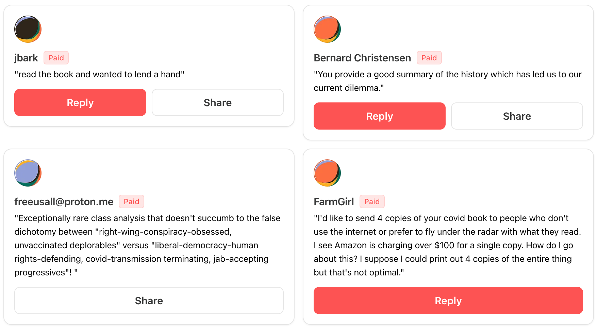Share jbark's testimonial
Image resolution: width=598 pixels, height=329 pixels.
[x=218, y=102]
